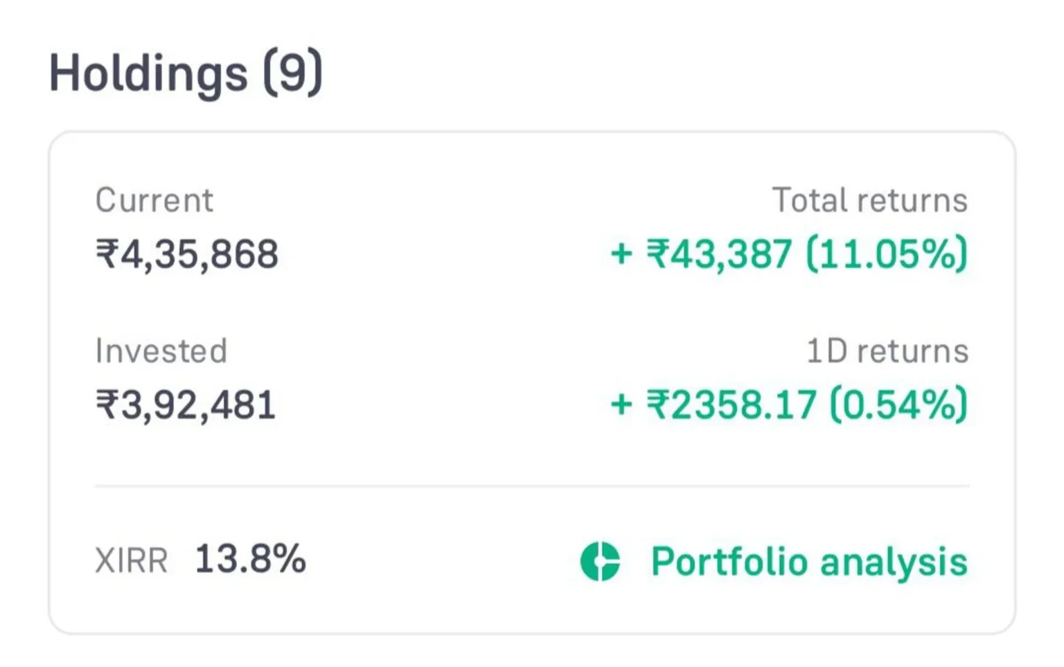
Task: Tap the Current label
Action: tap(154, 200)
